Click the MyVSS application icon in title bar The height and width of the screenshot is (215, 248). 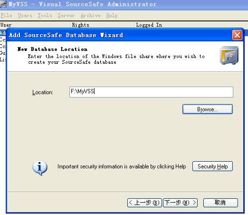click(3, 4)
